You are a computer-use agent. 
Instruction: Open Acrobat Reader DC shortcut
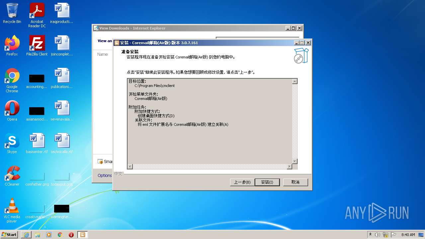tap(37, 15)
